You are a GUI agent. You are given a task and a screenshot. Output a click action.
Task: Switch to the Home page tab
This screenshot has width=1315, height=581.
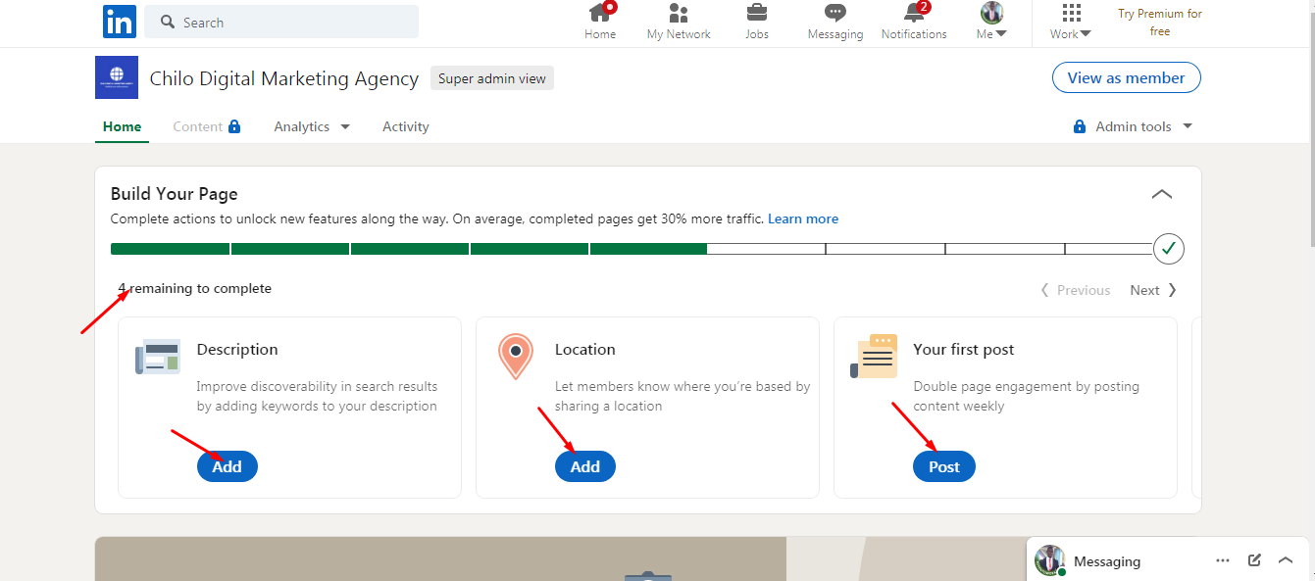(122, 126)
